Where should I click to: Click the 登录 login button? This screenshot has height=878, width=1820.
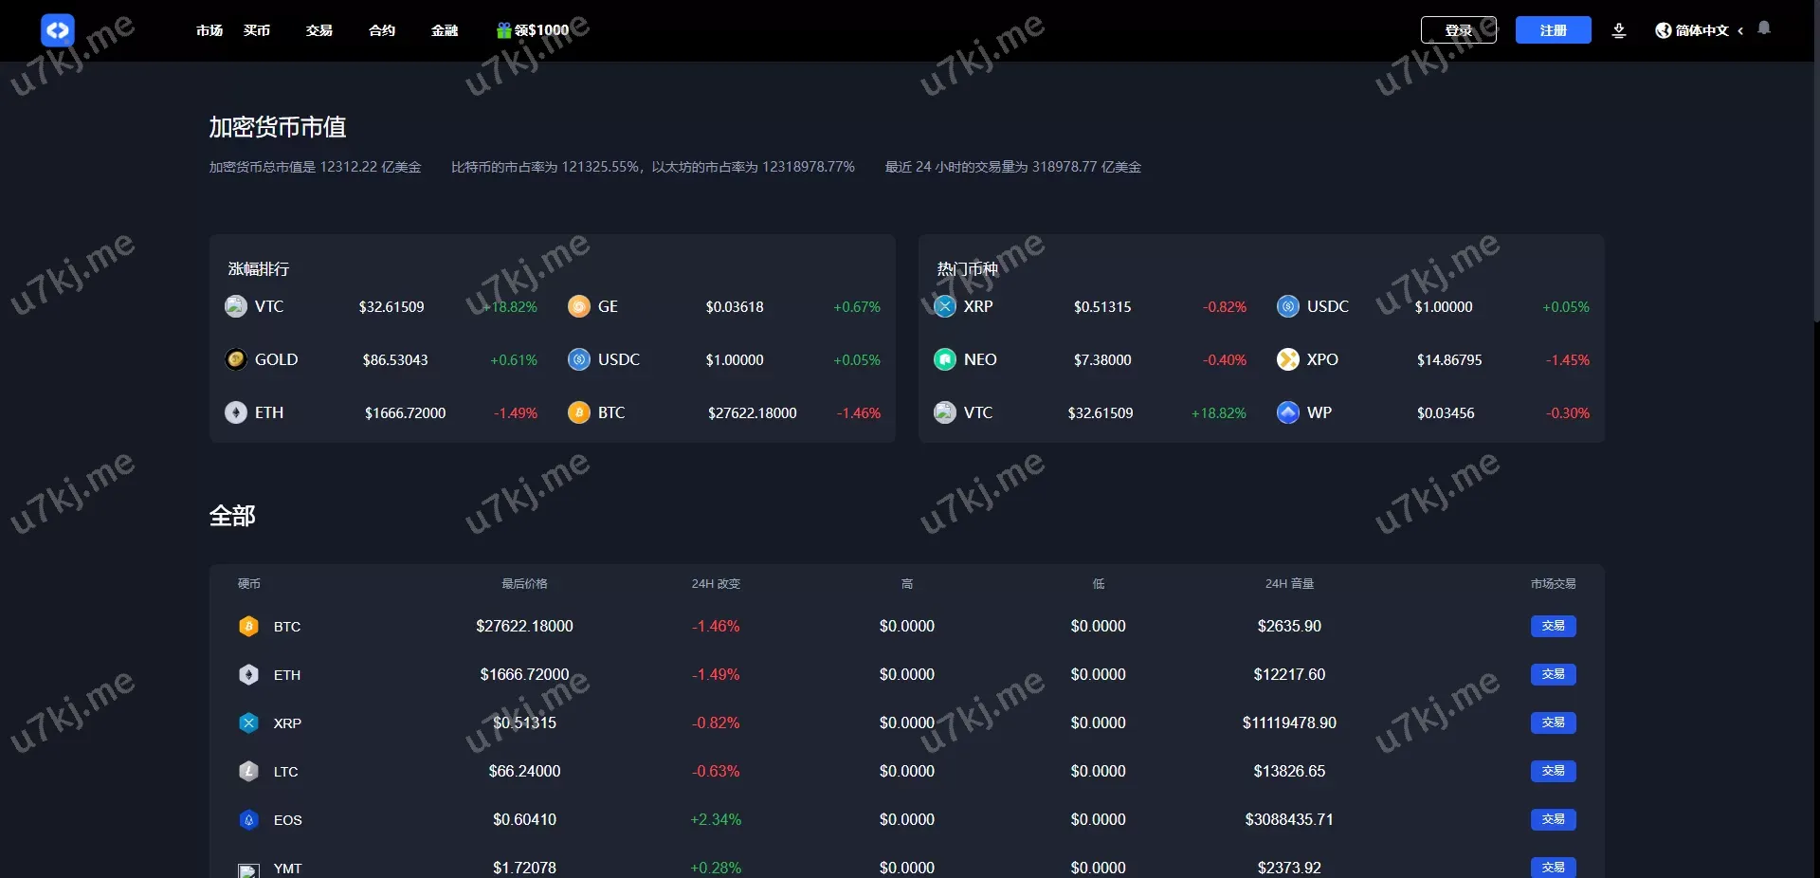(1458, 30)
